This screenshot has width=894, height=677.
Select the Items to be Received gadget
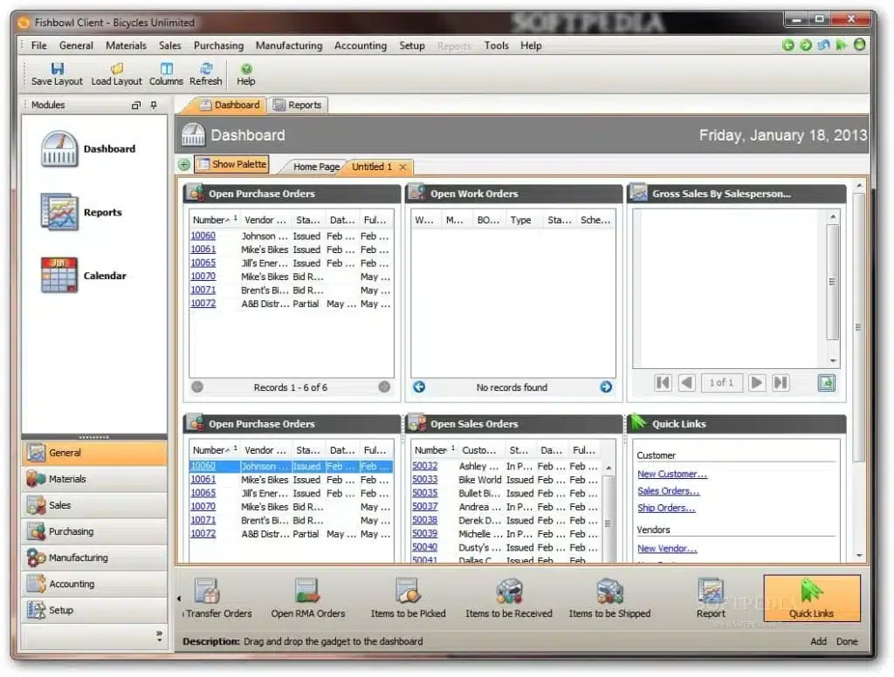[509, 598]
